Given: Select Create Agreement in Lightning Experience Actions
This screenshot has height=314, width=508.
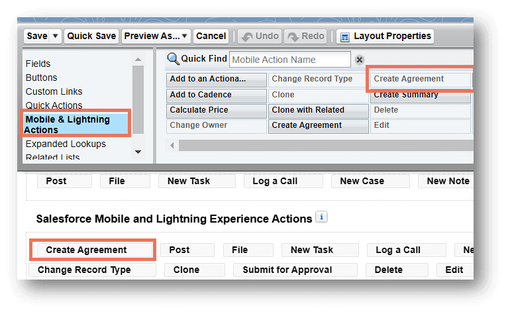Looking at the screenshot, I should point(94,250).
